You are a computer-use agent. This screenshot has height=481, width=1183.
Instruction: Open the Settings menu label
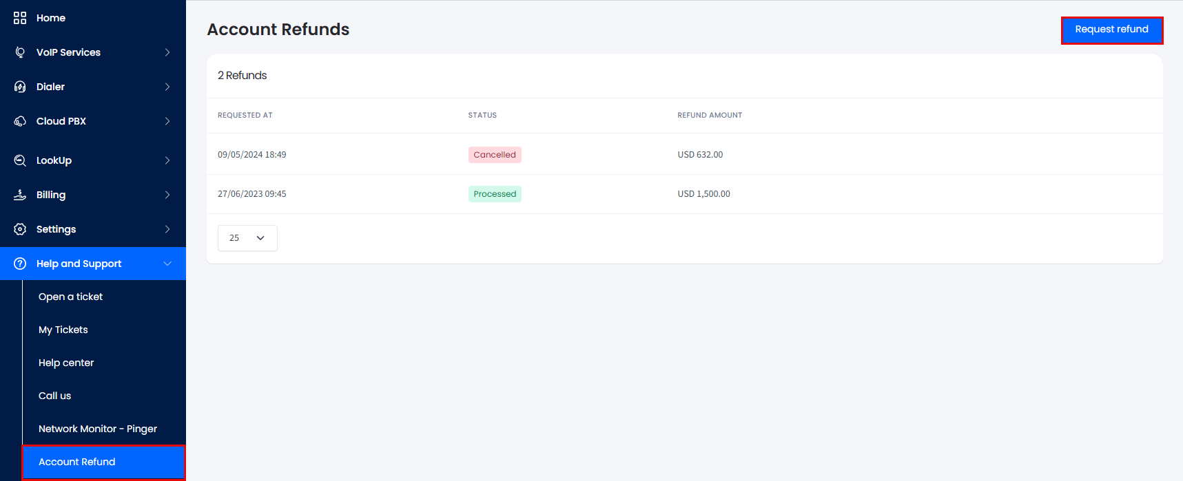coord(56,229)
